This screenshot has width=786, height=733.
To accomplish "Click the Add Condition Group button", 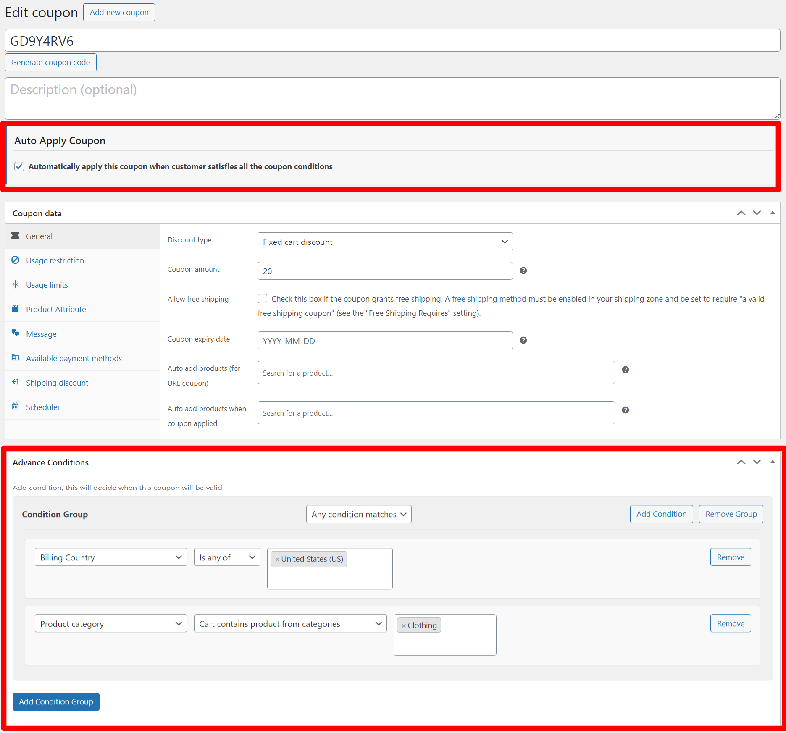I will click(x=56, y=701).
